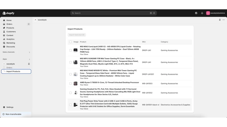This screenshot has height=127, width=227.
Task: Click Power Strip Tower thumbnail
Action: (75, 105)
